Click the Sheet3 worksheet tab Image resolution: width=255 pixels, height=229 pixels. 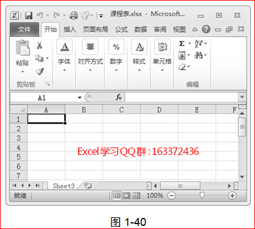tap(64, 186)
